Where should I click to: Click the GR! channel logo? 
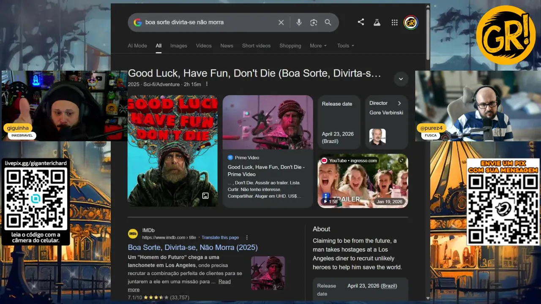(x=505, y=35)
